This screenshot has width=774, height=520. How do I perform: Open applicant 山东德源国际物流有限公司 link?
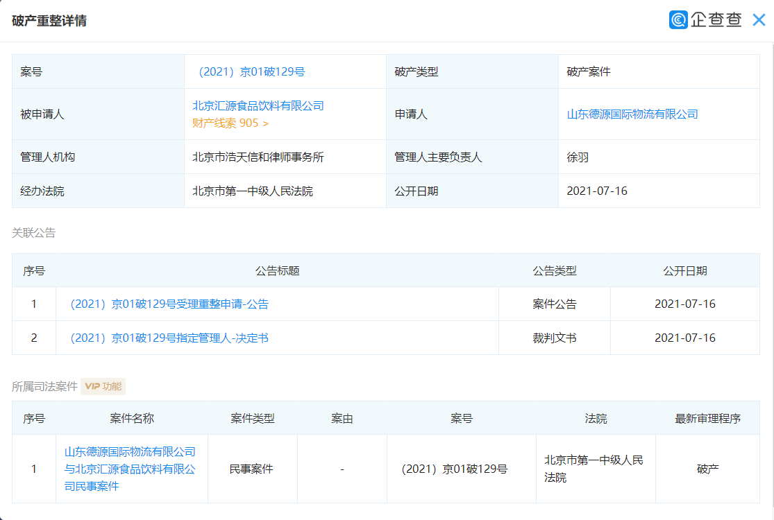pos(632,114)
